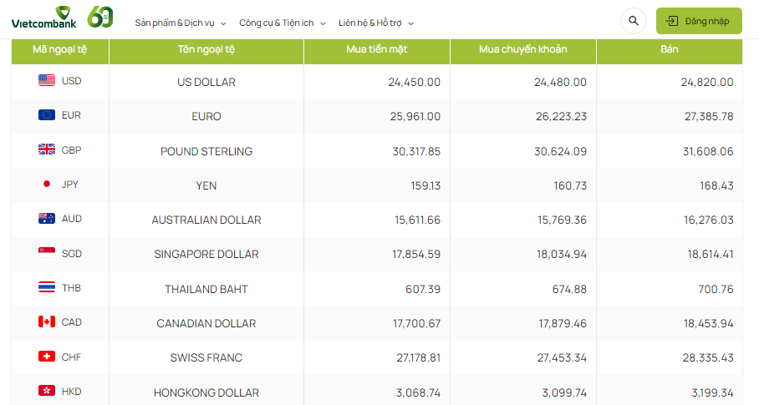759x405 pixels.
Task: Click the Mua tiền mặt column header
Action: tap(376, 50)
